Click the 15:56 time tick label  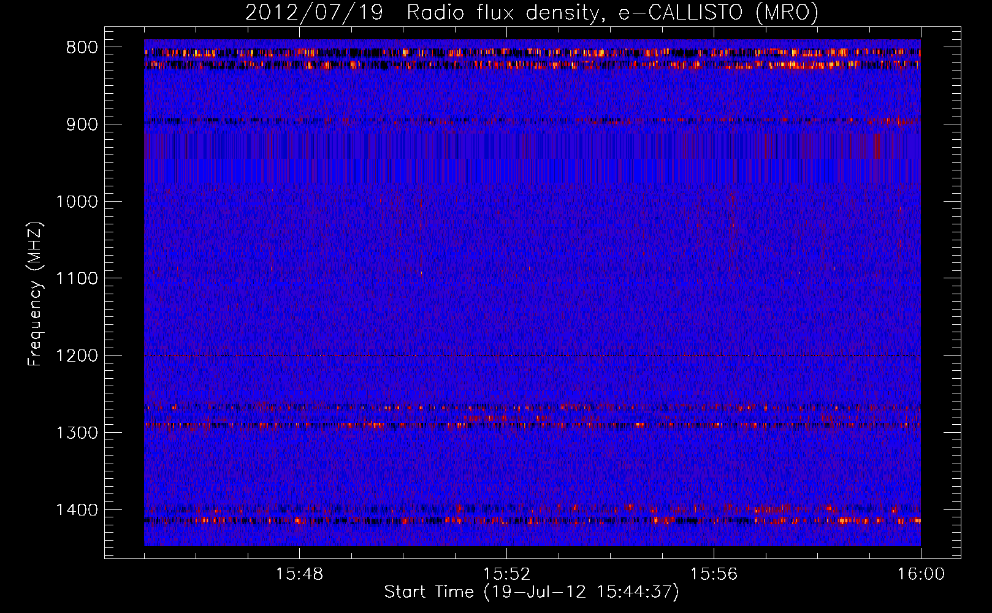coord(714,574)
